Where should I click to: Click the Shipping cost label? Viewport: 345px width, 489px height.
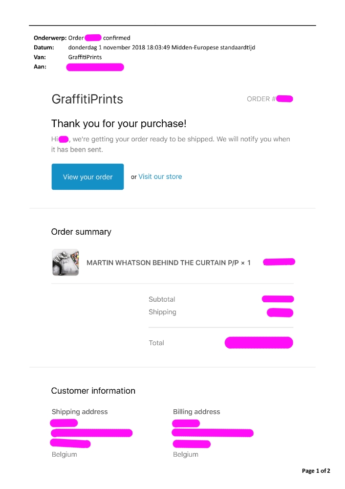pyautogui.click(x=162, y=312)
